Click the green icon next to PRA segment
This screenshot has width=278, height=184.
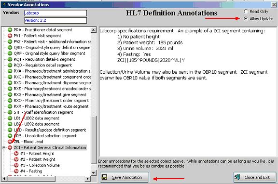[10, 30]
